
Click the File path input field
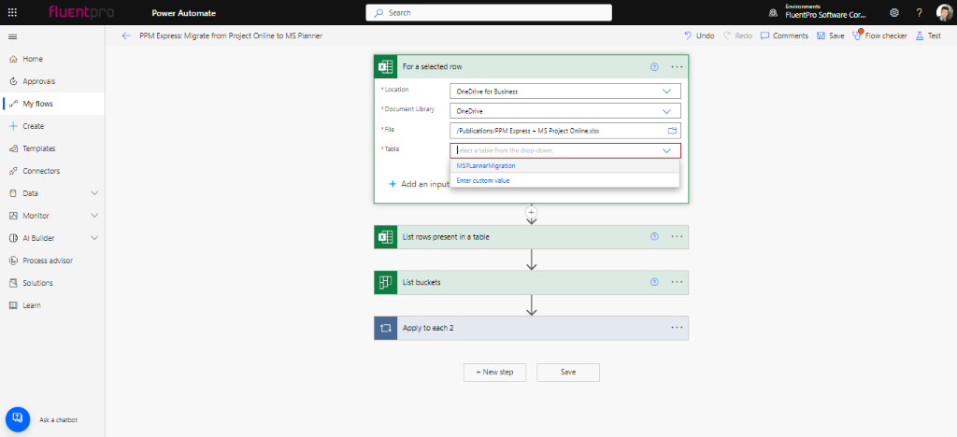point(565,131)
